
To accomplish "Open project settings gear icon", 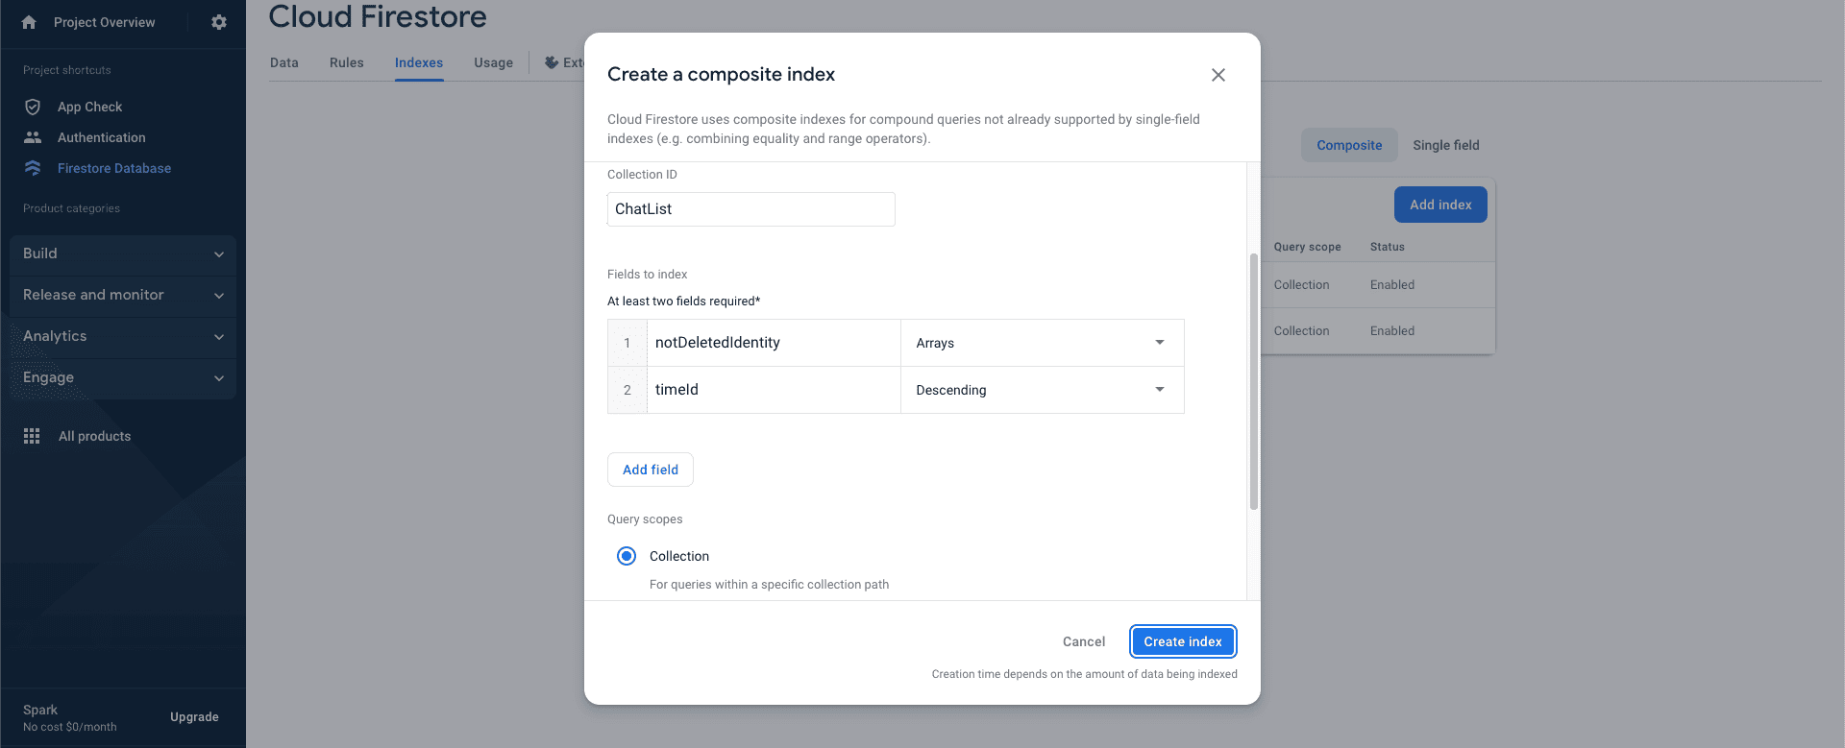I will tap(219, 22).
